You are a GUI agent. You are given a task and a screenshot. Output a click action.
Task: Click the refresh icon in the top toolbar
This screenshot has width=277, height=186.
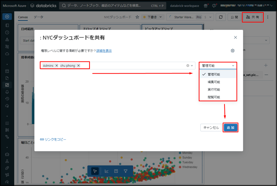tap(221, 17)
